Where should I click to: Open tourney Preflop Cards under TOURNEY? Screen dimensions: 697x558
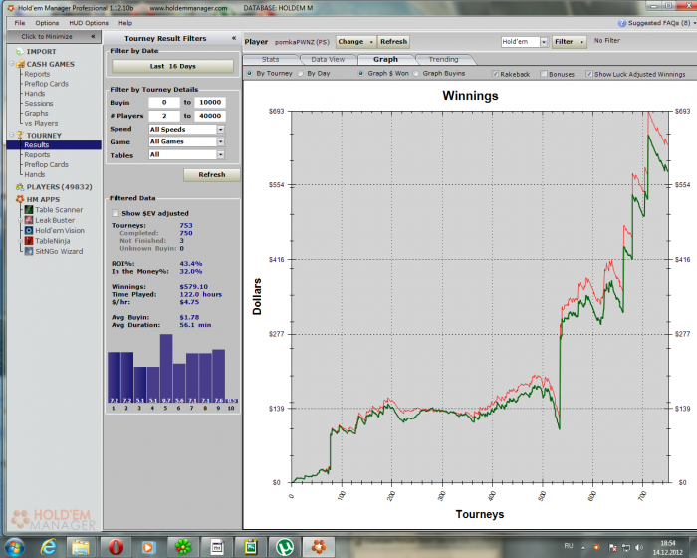[46, 164]
